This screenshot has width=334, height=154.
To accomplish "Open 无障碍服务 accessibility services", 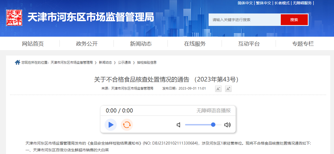I will click(x=302, y=3).
